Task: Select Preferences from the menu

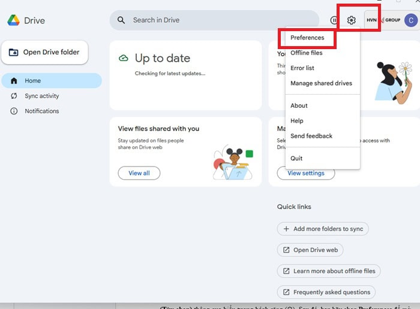Action: pyautogui.click(x=307, y=38)
